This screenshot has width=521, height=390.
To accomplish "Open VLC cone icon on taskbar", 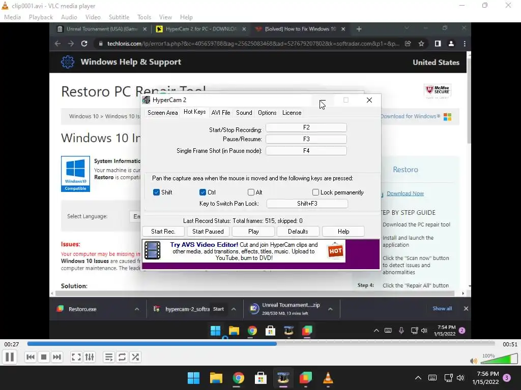I will (328, 378).
